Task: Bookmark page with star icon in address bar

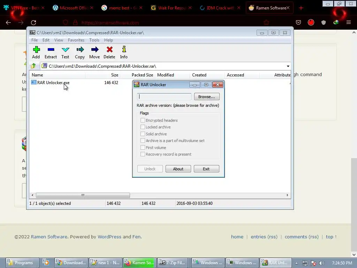Action: (x=266, y=23)
